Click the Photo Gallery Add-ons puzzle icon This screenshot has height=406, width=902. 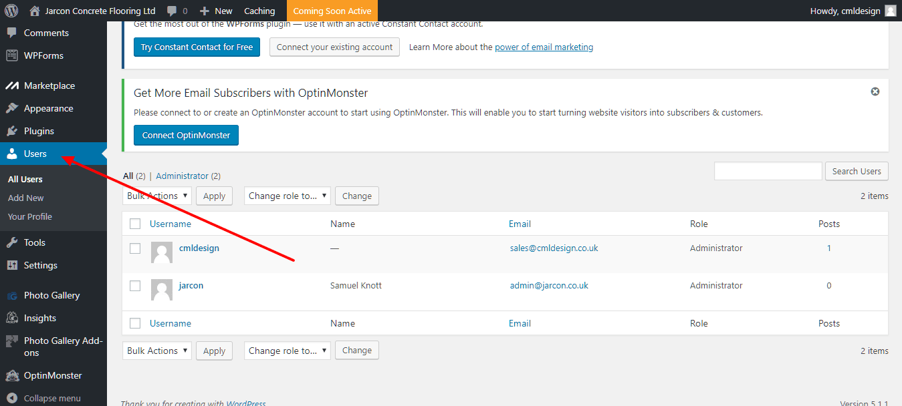(12, 341)
